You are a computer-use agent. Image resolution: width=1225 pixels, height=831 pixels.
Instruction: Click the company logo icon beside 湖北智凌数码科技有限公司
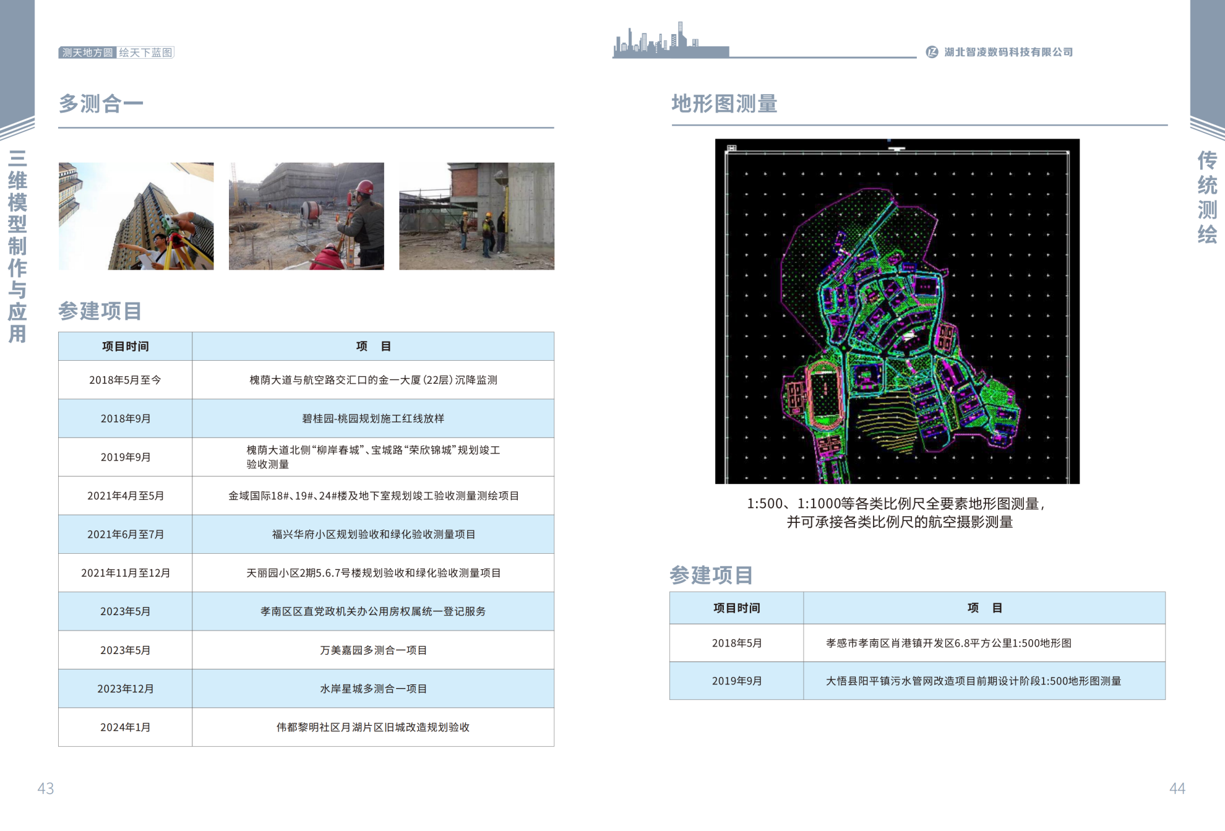pos(932,52)
